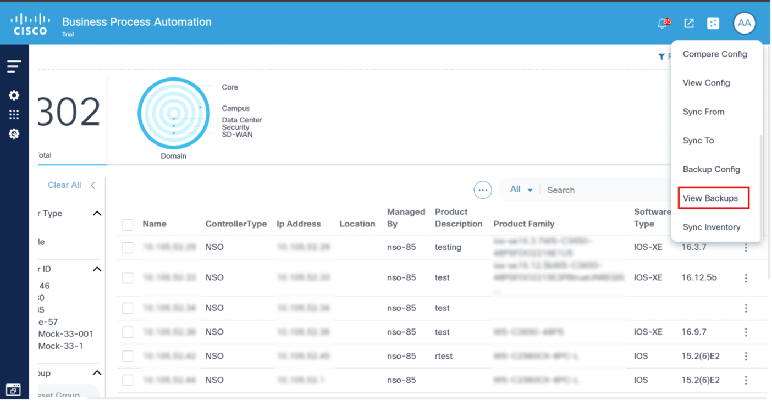772x401 pixels.
Task: Open row actions menu for version 16.12.5b
Action: pyautogui.click(x=746, y=278)
